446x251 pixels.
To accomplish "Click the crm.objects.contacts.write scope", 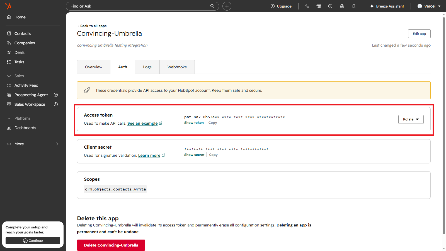I will point(115,189).
